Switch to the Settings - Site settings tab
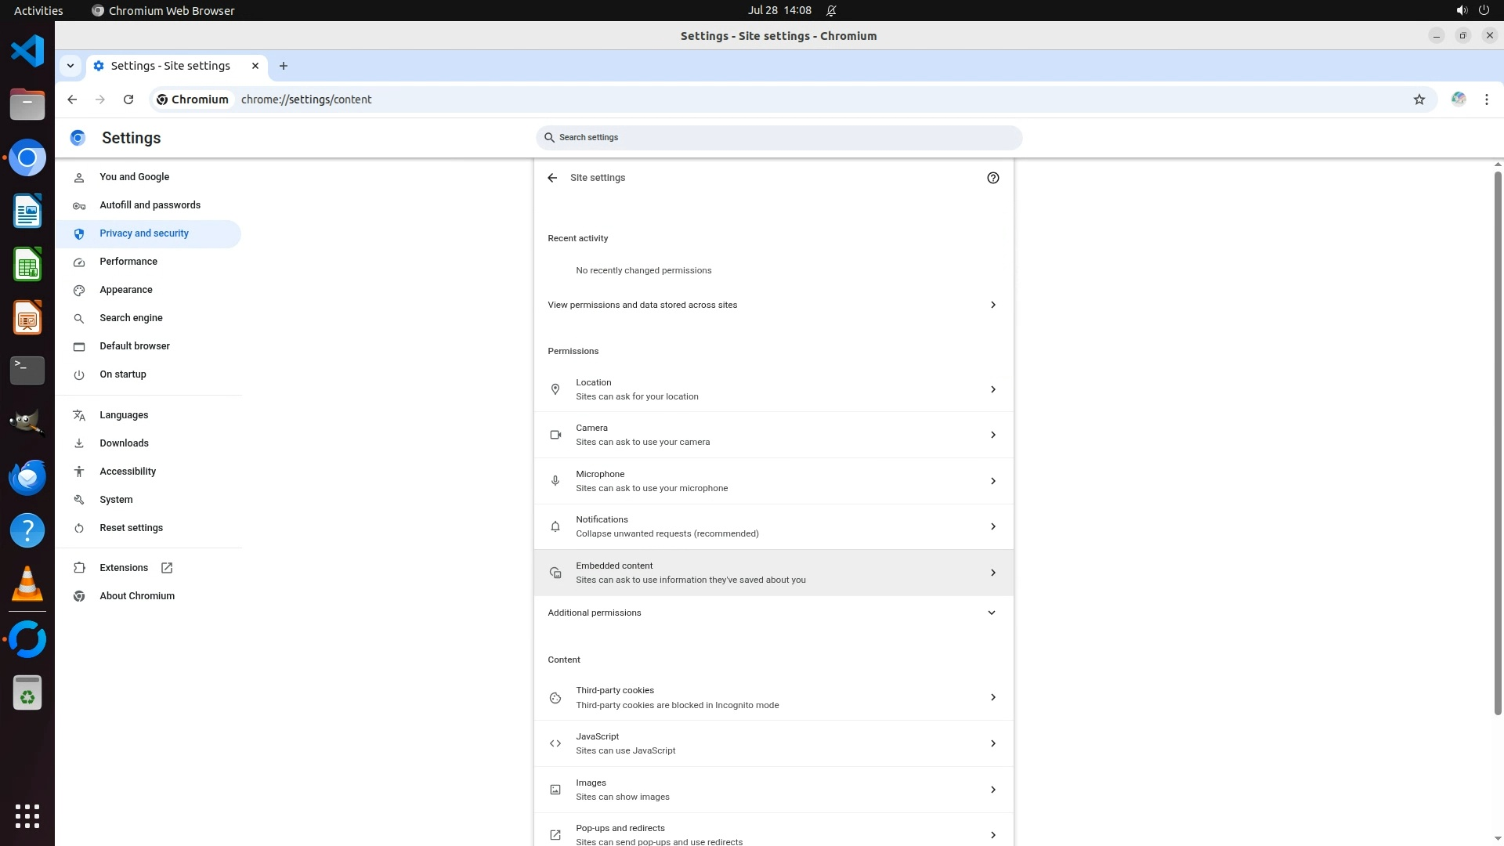The image size is (1504, 846). tap(171, 66)
